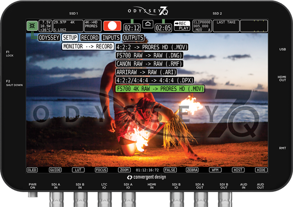Toggle the LUT button
The image size is (293, 207).
(78, 170)
